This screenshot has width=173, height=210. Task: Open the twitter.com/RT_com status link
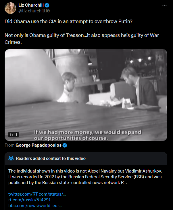pyautogui.click(x=37, y=194)
